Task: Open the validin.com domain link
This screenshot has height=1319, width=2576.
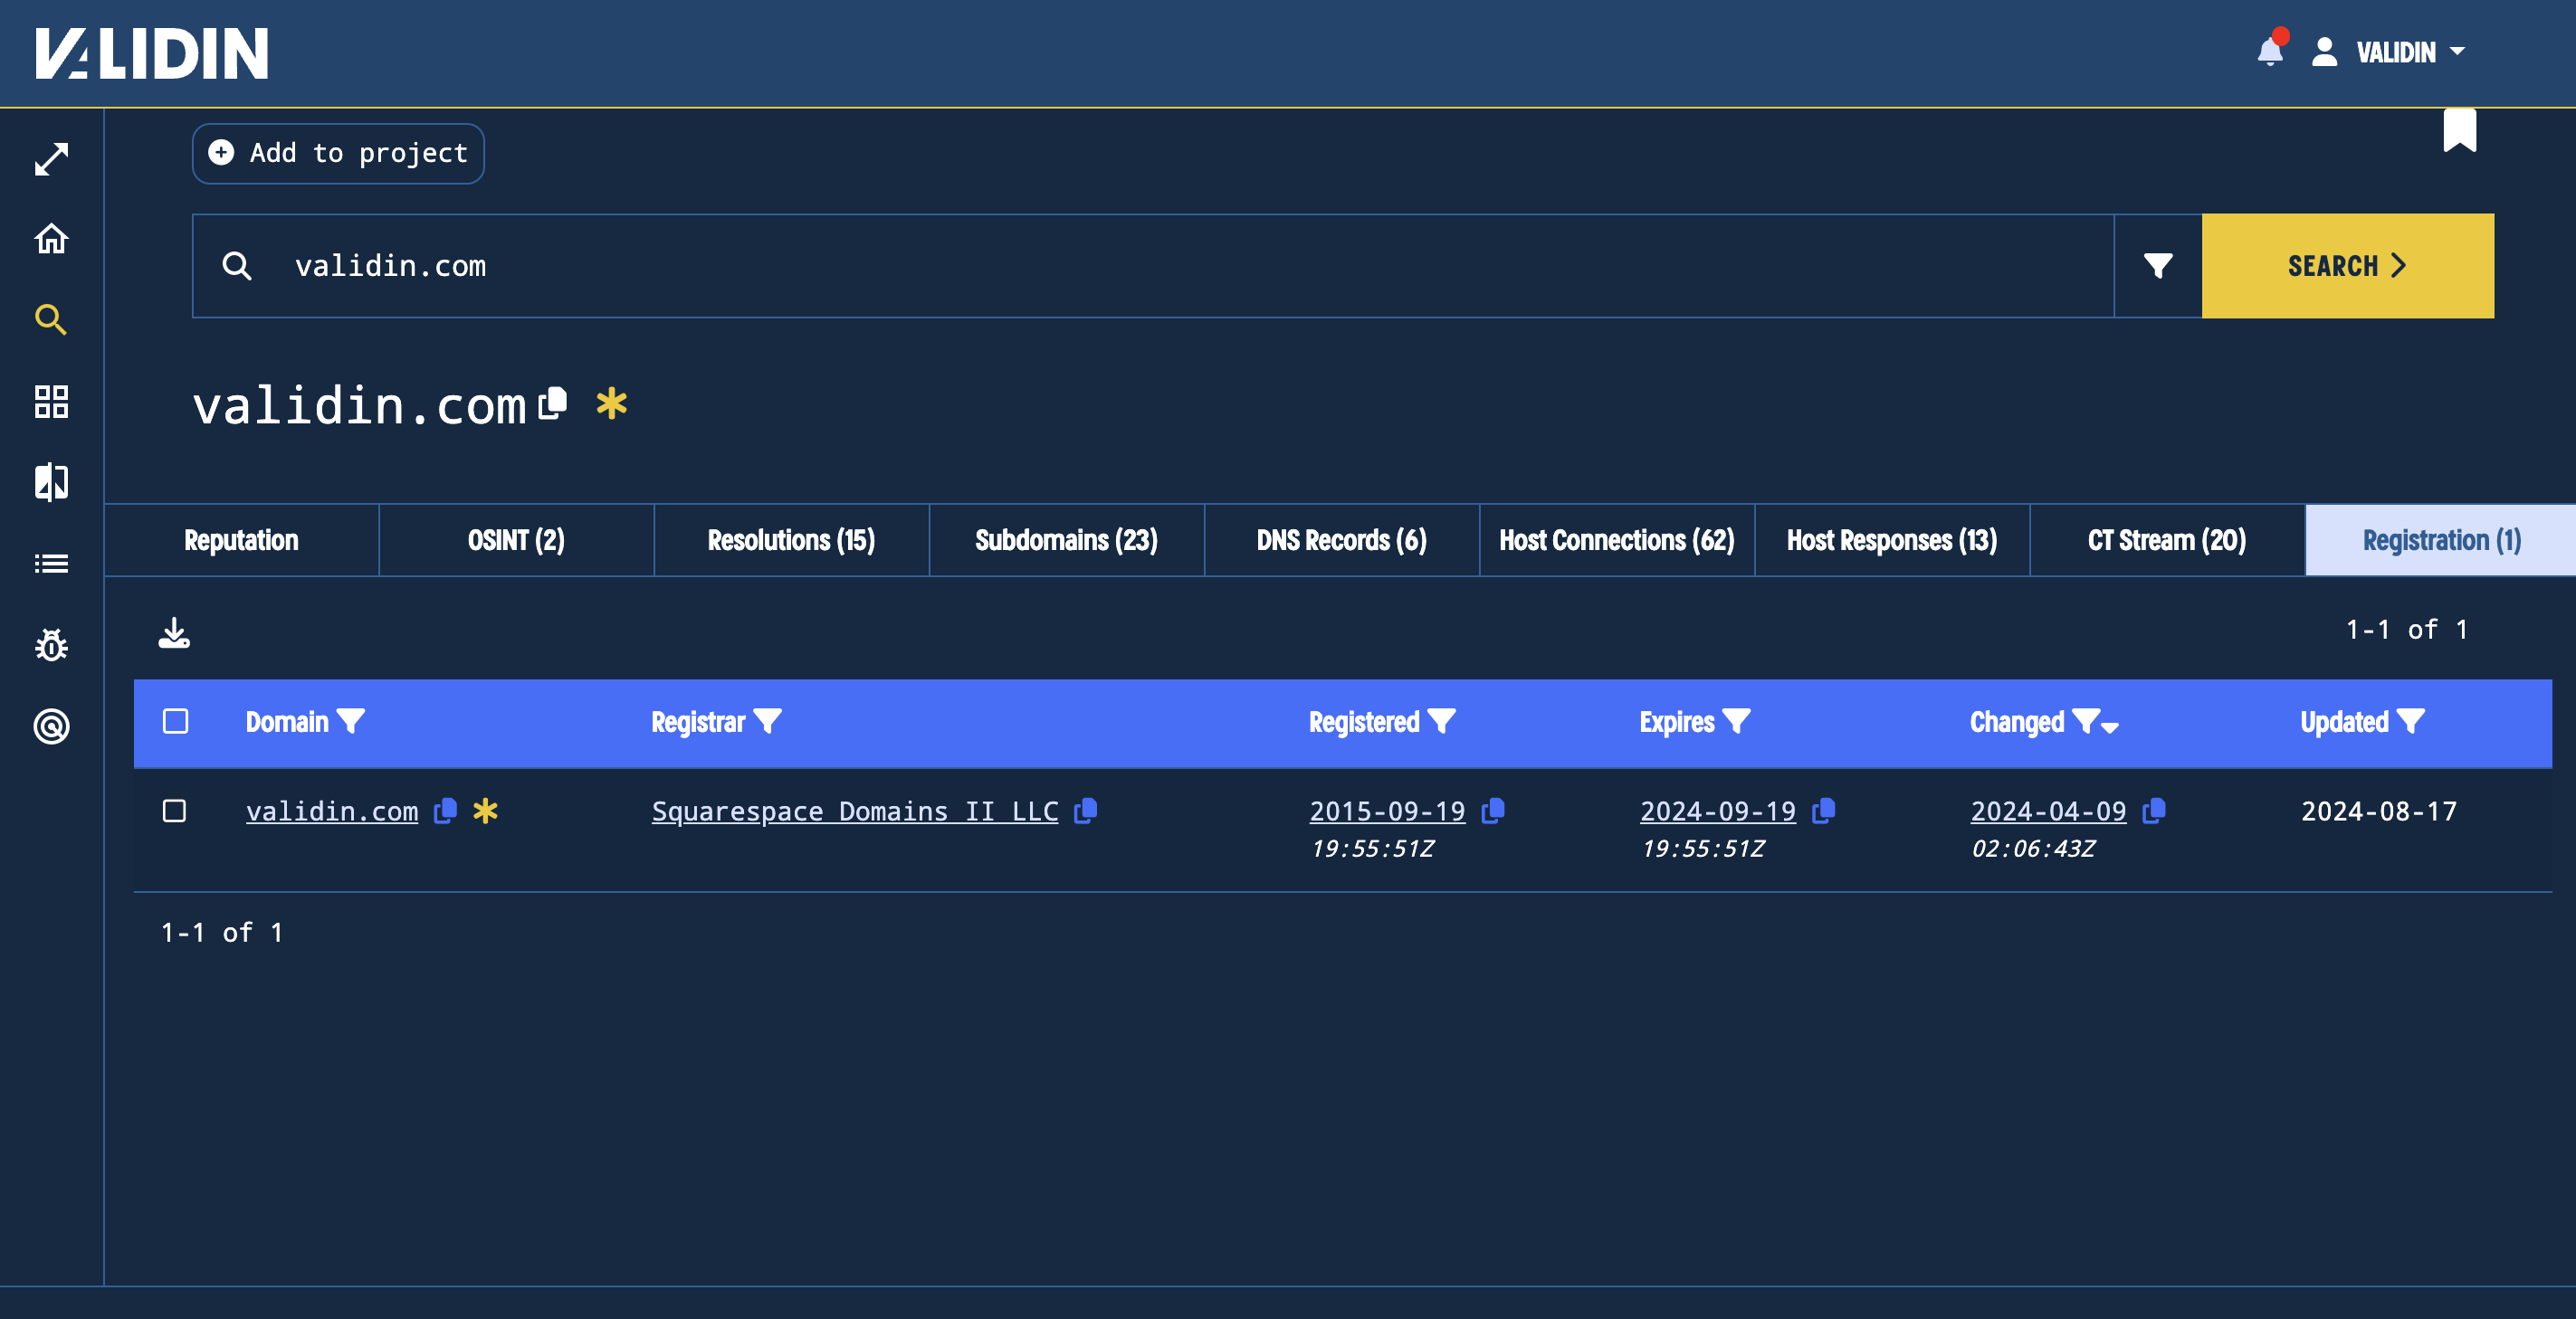Action: [332, 811]
